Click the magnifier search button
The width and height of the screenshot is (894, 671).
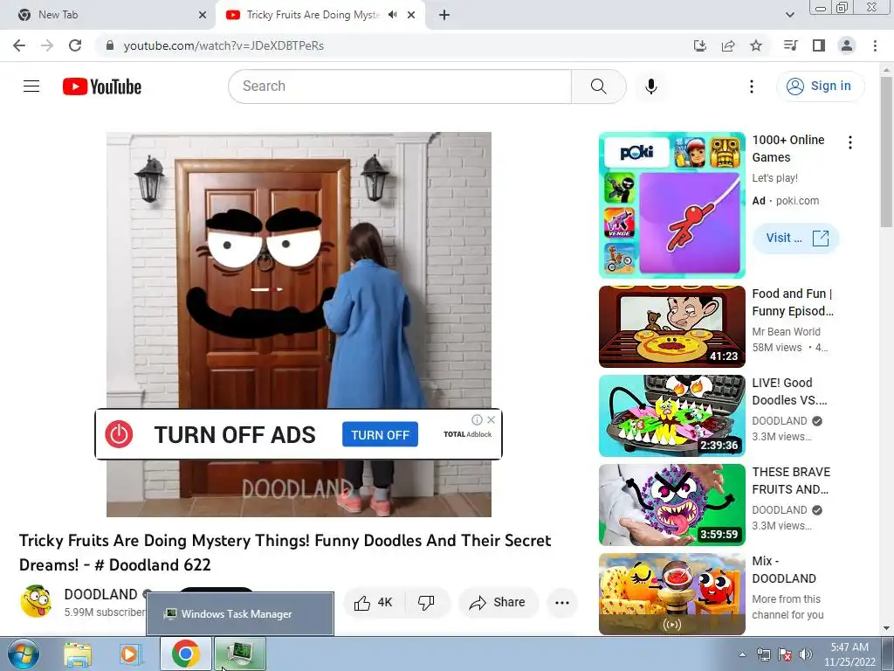[x=599, y=86]
